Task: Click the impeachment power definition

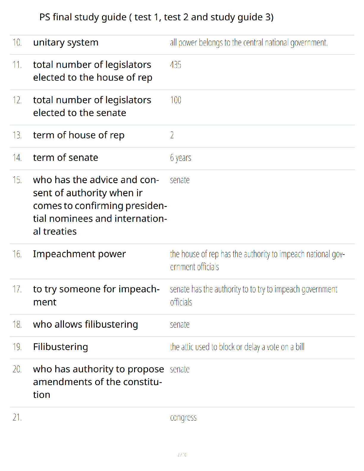Action: (x=258, y=260)
